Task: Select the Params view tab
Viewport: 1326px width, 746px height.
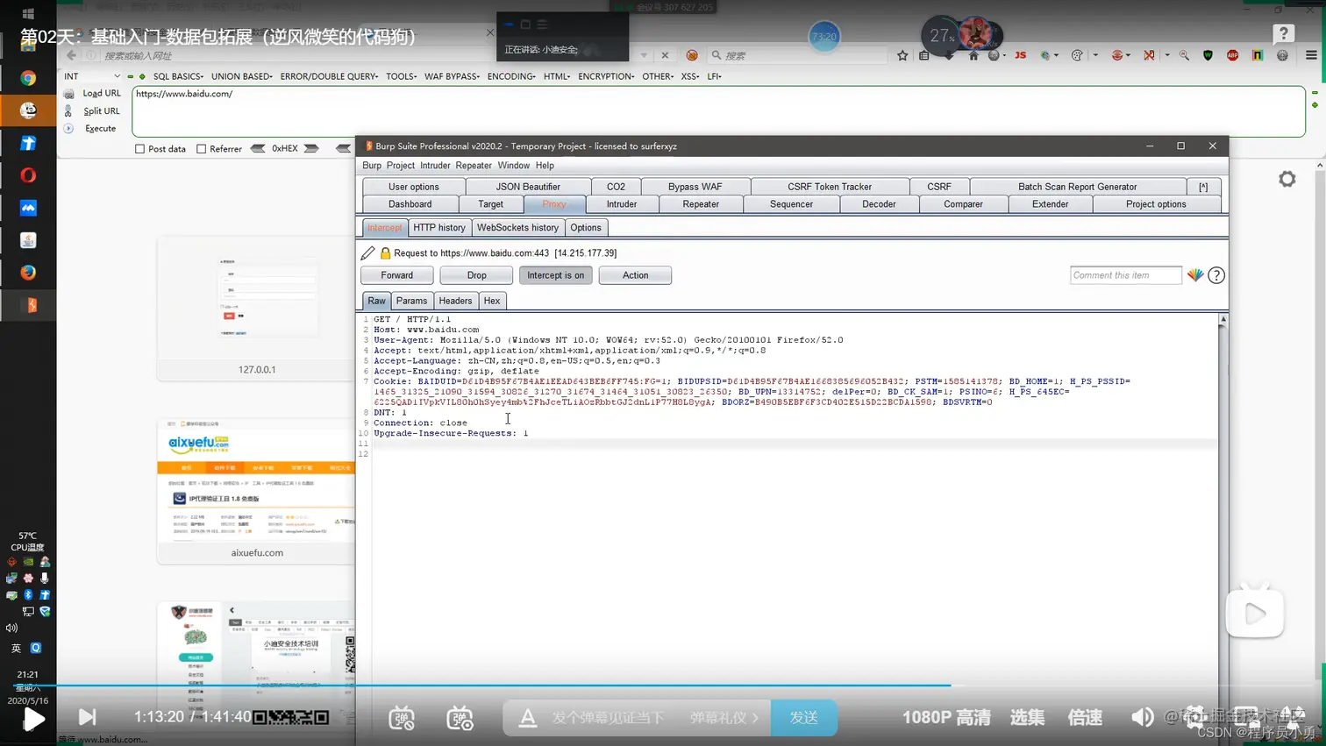Action: [411, 301]
